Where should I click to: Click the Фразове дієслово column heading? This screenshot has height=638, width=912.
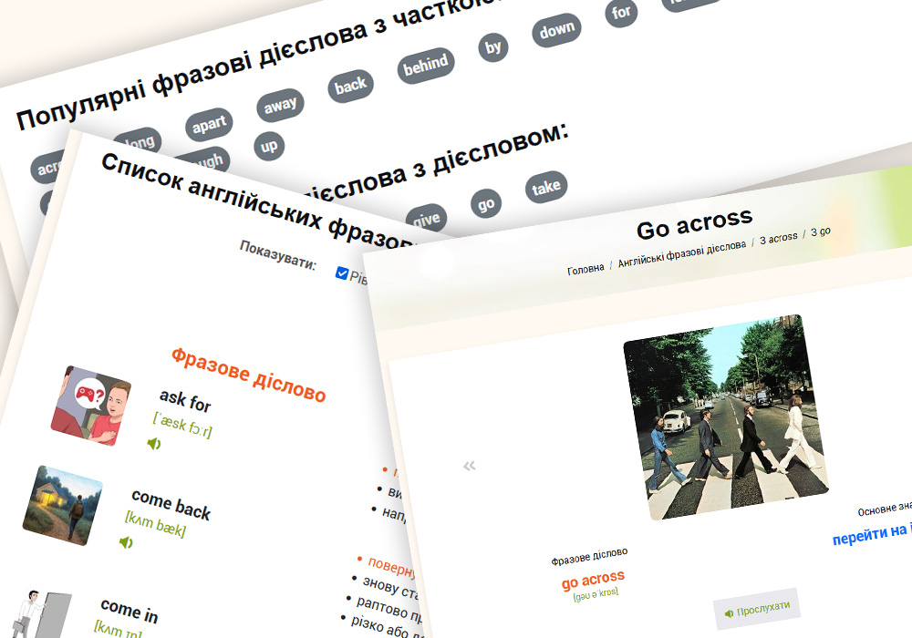248,375
